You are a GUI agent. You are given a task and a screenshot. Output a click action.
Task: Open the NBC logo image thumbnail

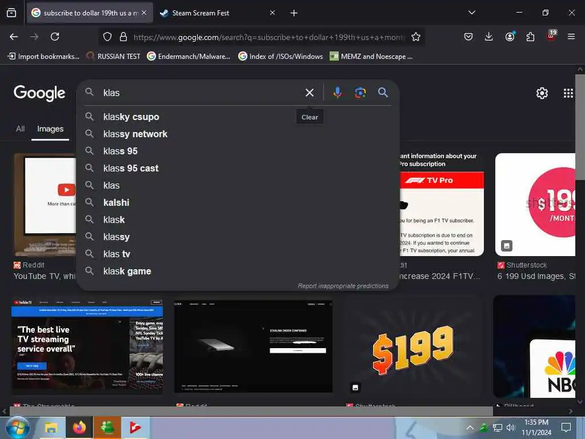point(534,346)
